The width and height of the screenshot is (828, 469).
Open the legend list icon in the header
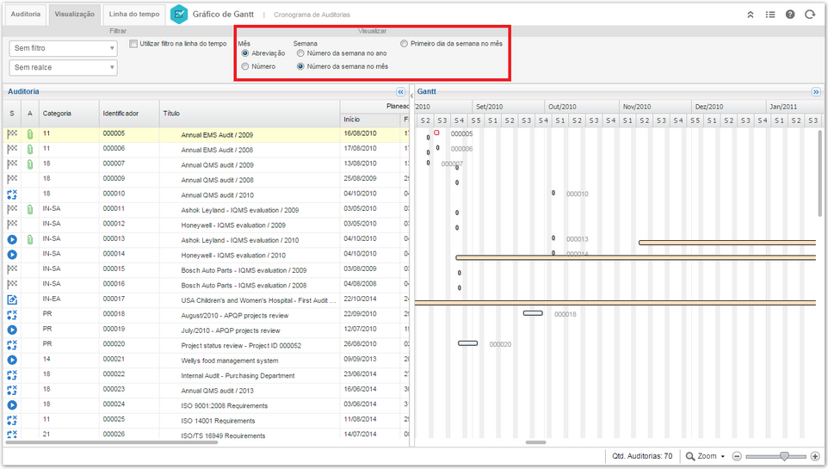[x=770, y=15]
